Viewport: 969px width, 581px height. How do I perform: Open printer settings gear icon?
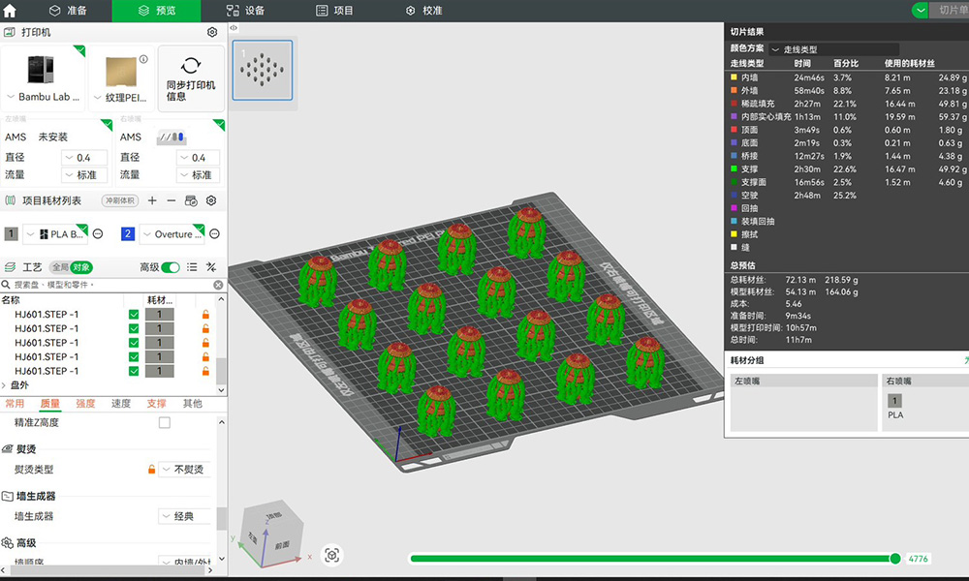(x=212, y=32)
